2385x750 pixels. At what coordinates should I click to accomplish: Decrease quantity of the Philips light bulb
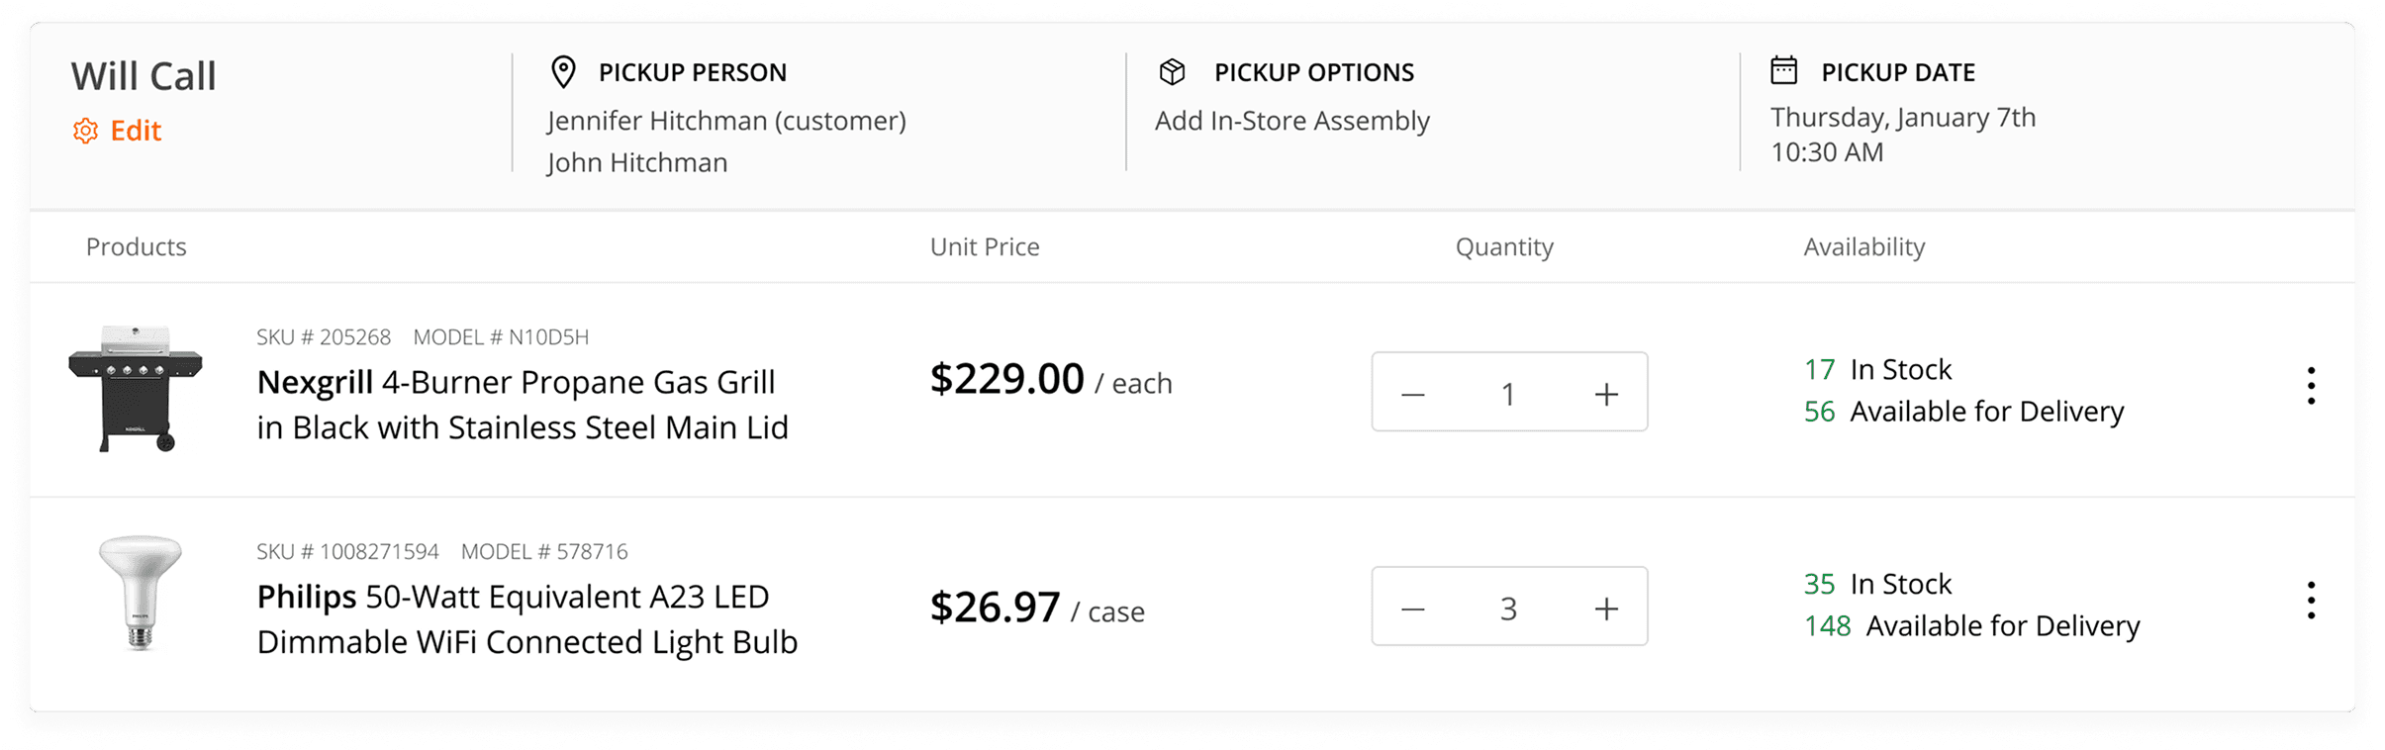point(1413,609)
